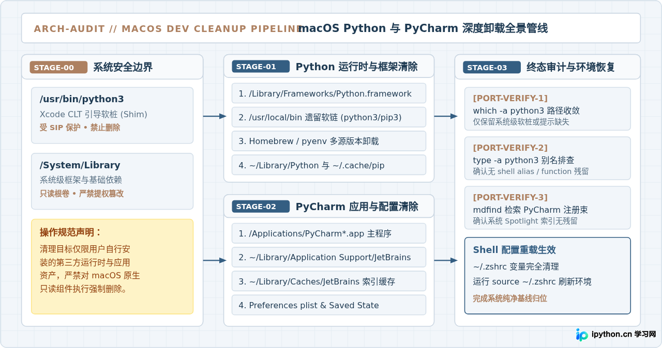Click the Xcode CLT 引导软桩 (Shim) line
Screen dimensions: 662x348
[94, 114]
